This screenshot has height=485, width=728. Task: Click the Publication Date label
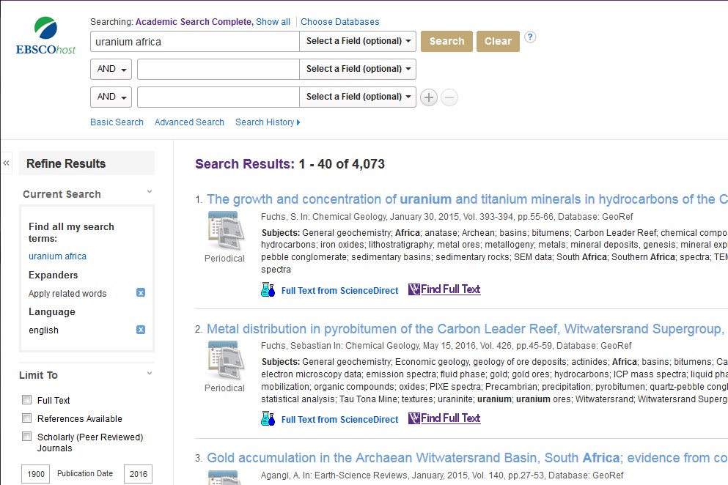85,473
